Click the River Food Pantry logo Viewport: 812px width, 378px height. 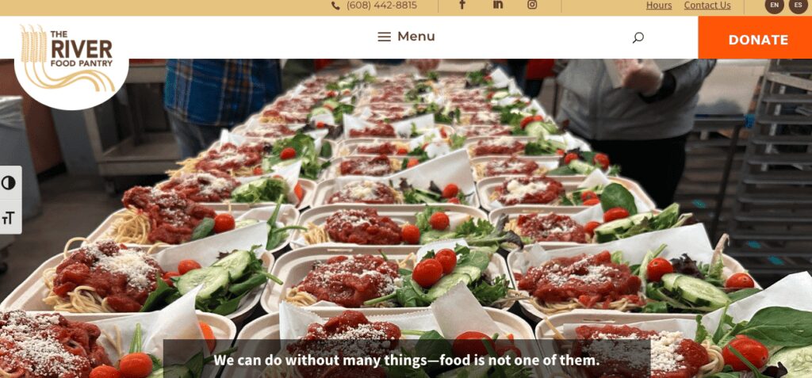click(x=71, y=62)
